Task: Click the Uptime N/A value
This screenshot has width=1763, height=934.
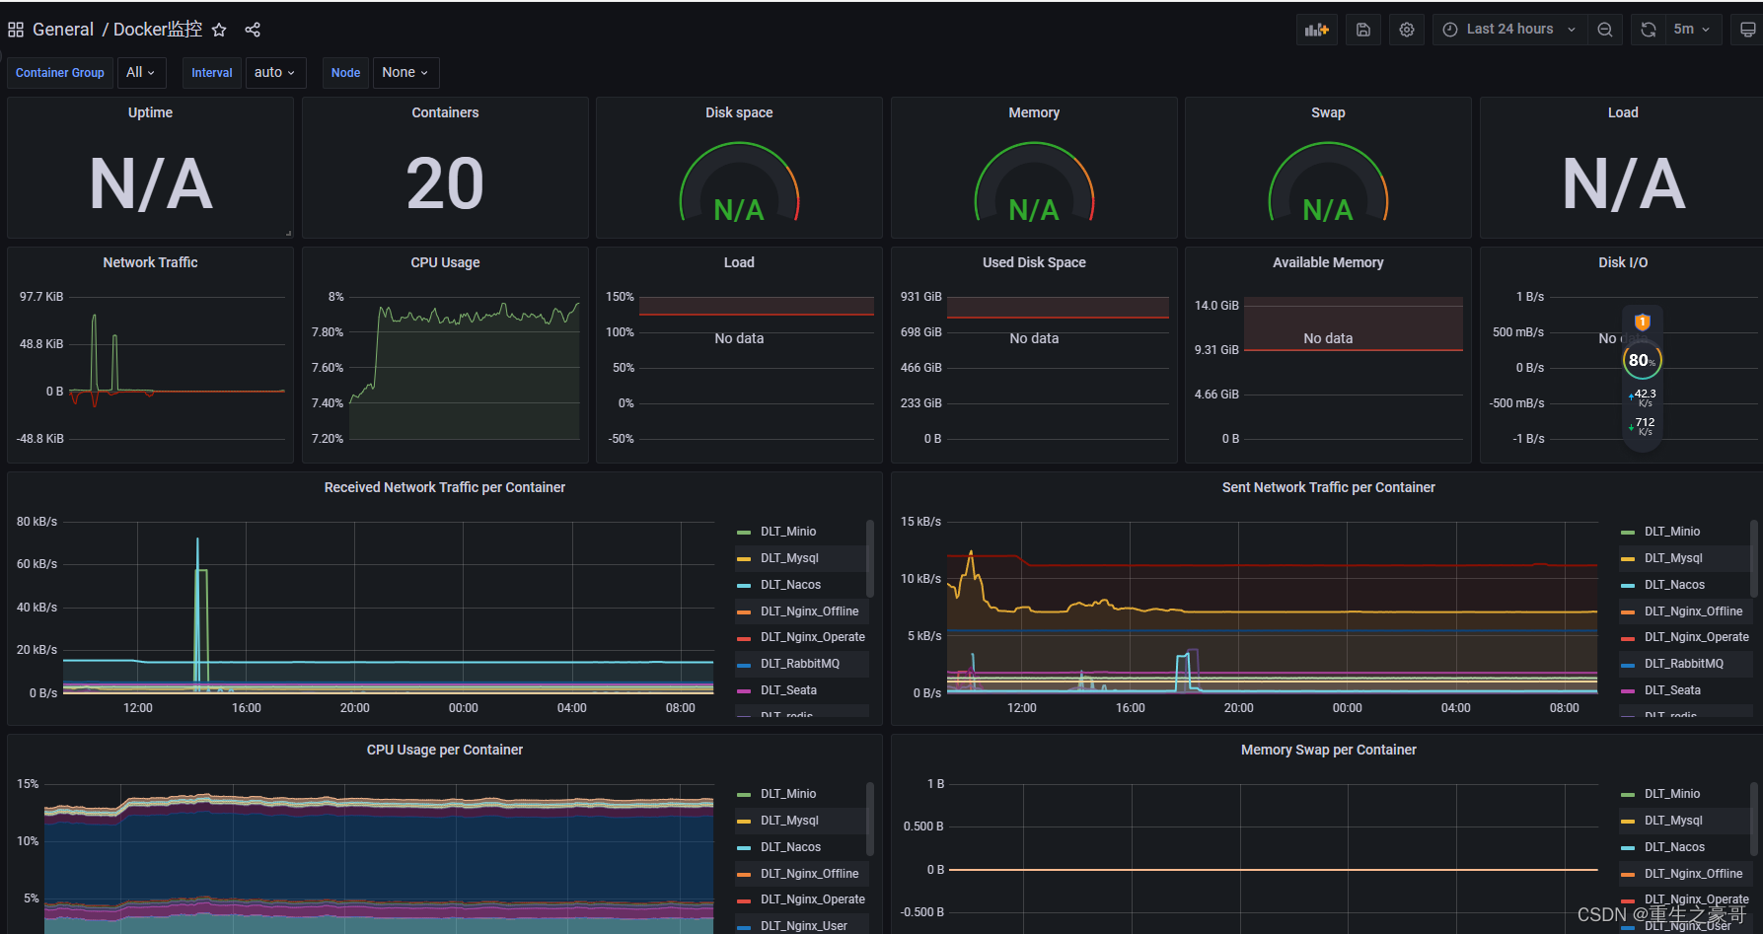Action: (x=150, y=183)
